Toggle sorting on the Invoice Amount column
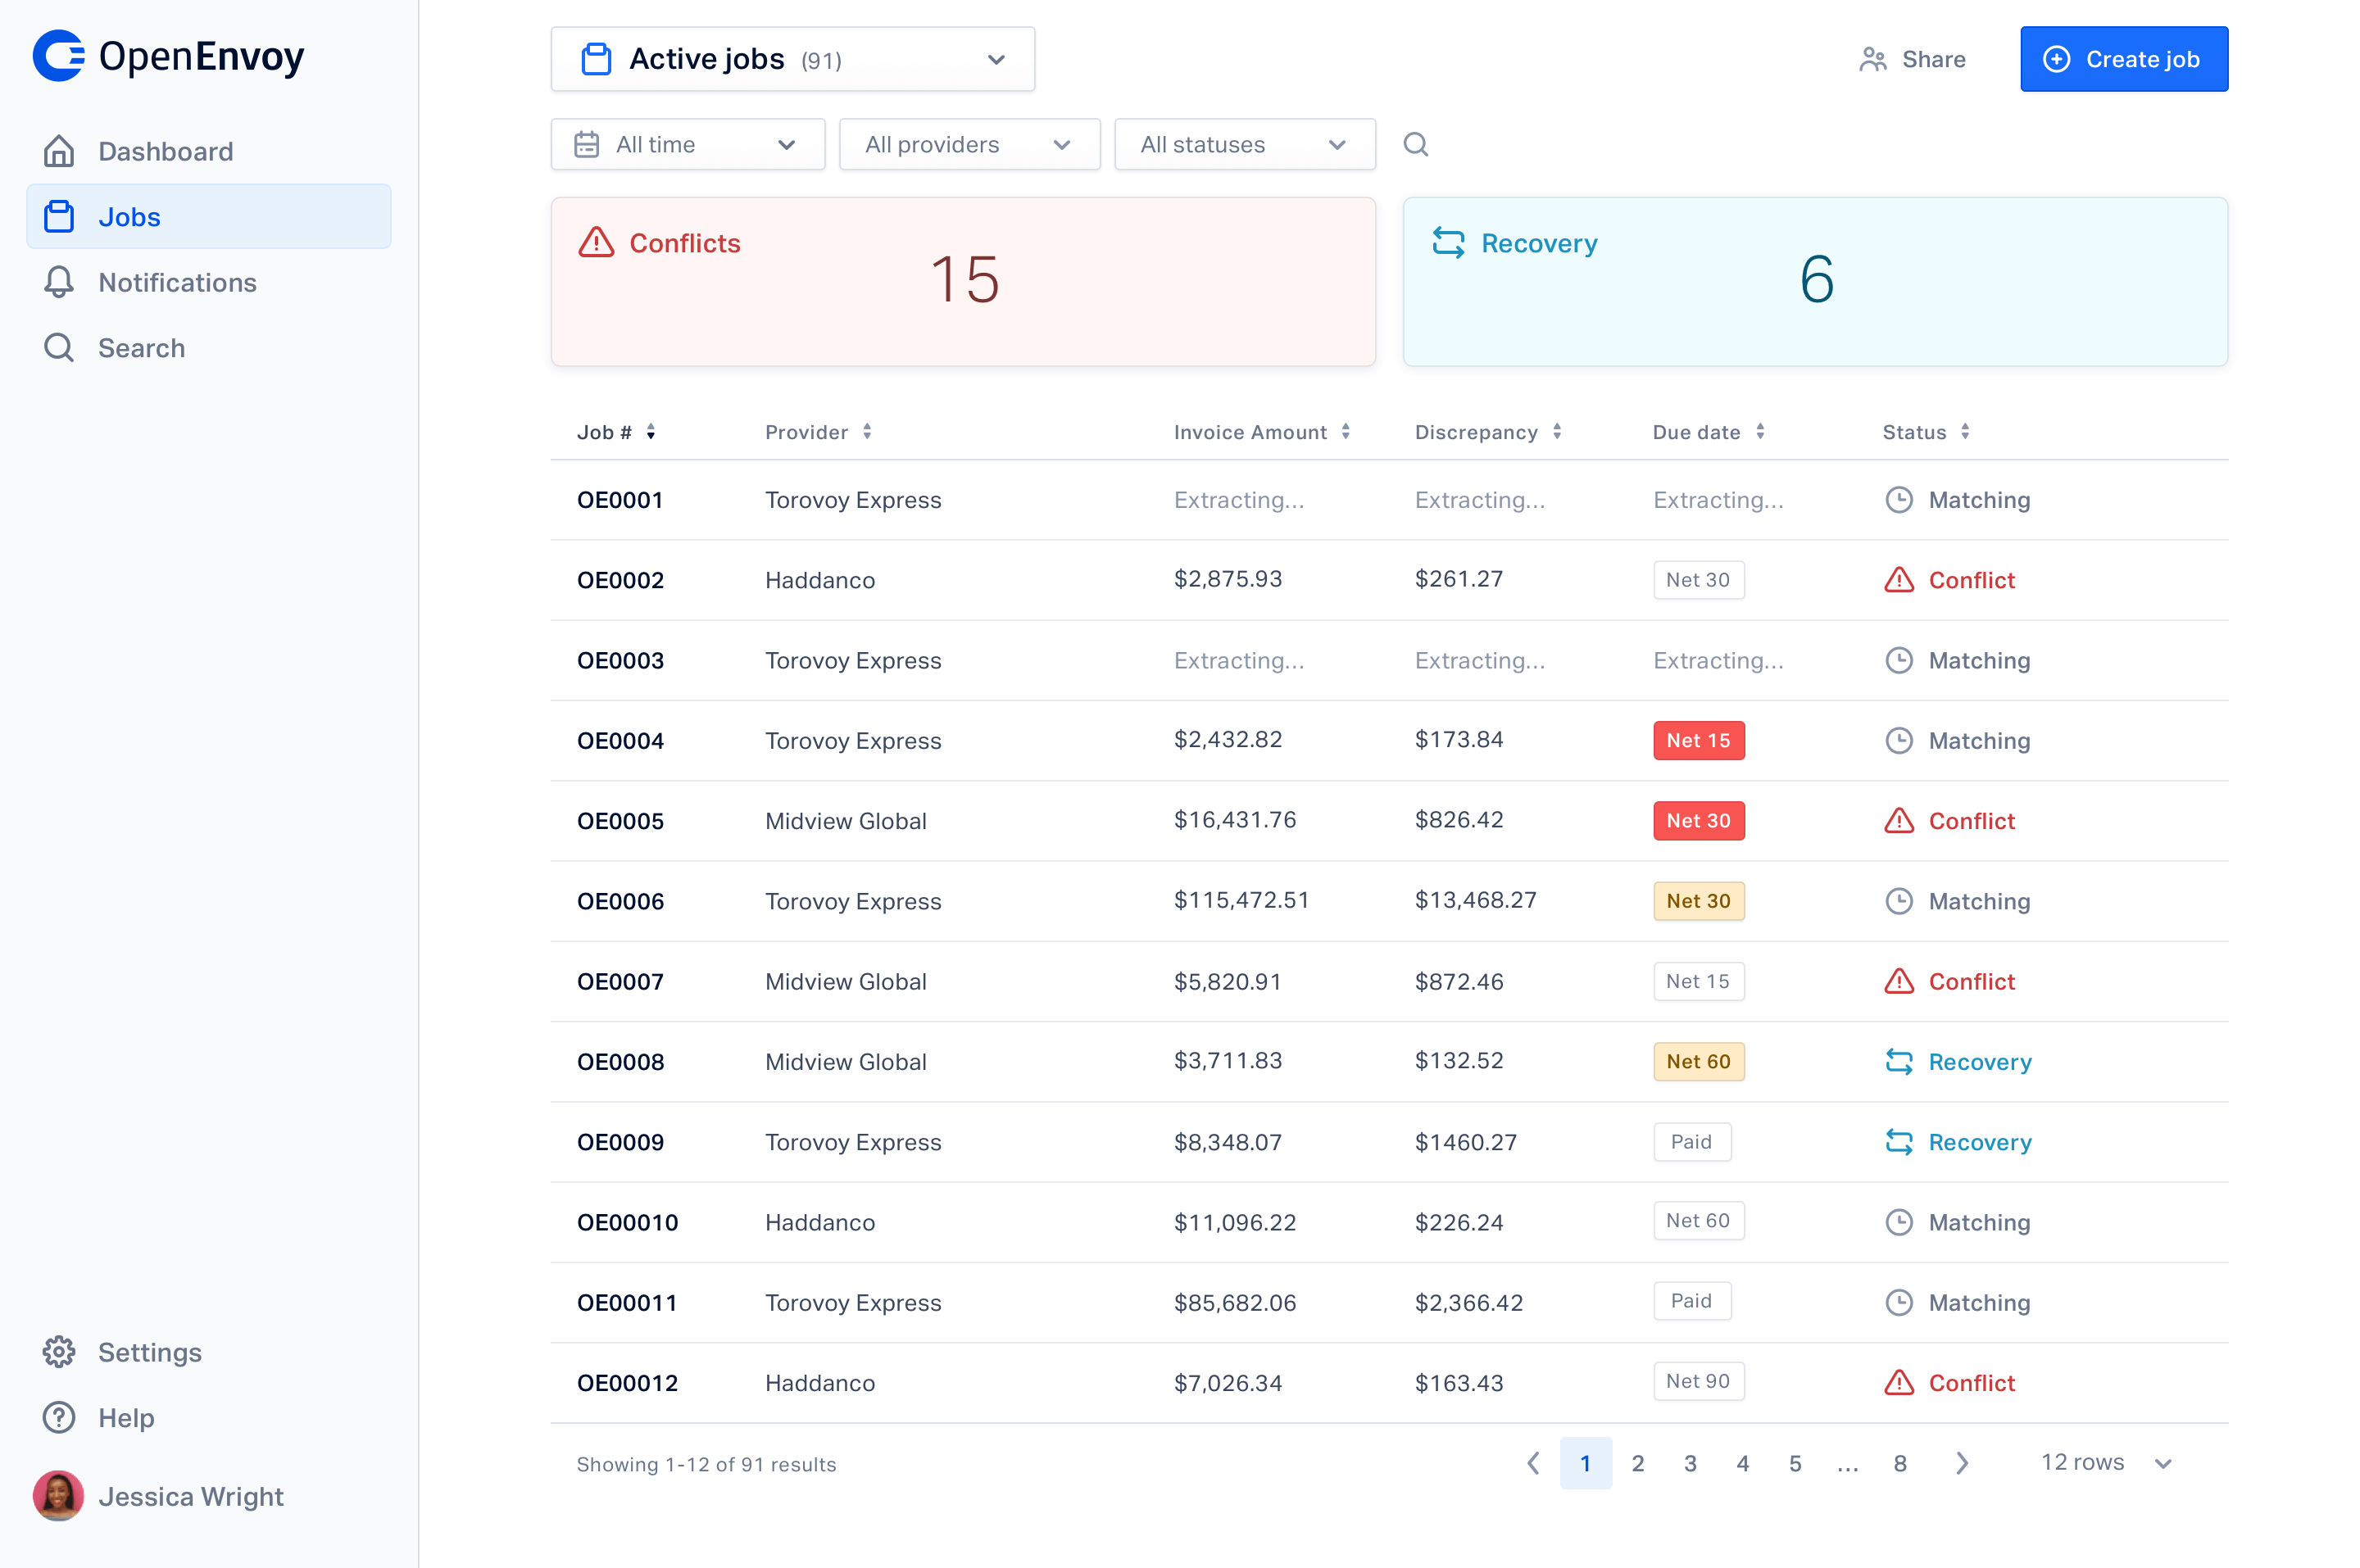 (1345, 431)
